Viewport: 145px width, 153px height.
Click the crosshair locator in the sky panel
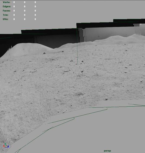(99, 36)
